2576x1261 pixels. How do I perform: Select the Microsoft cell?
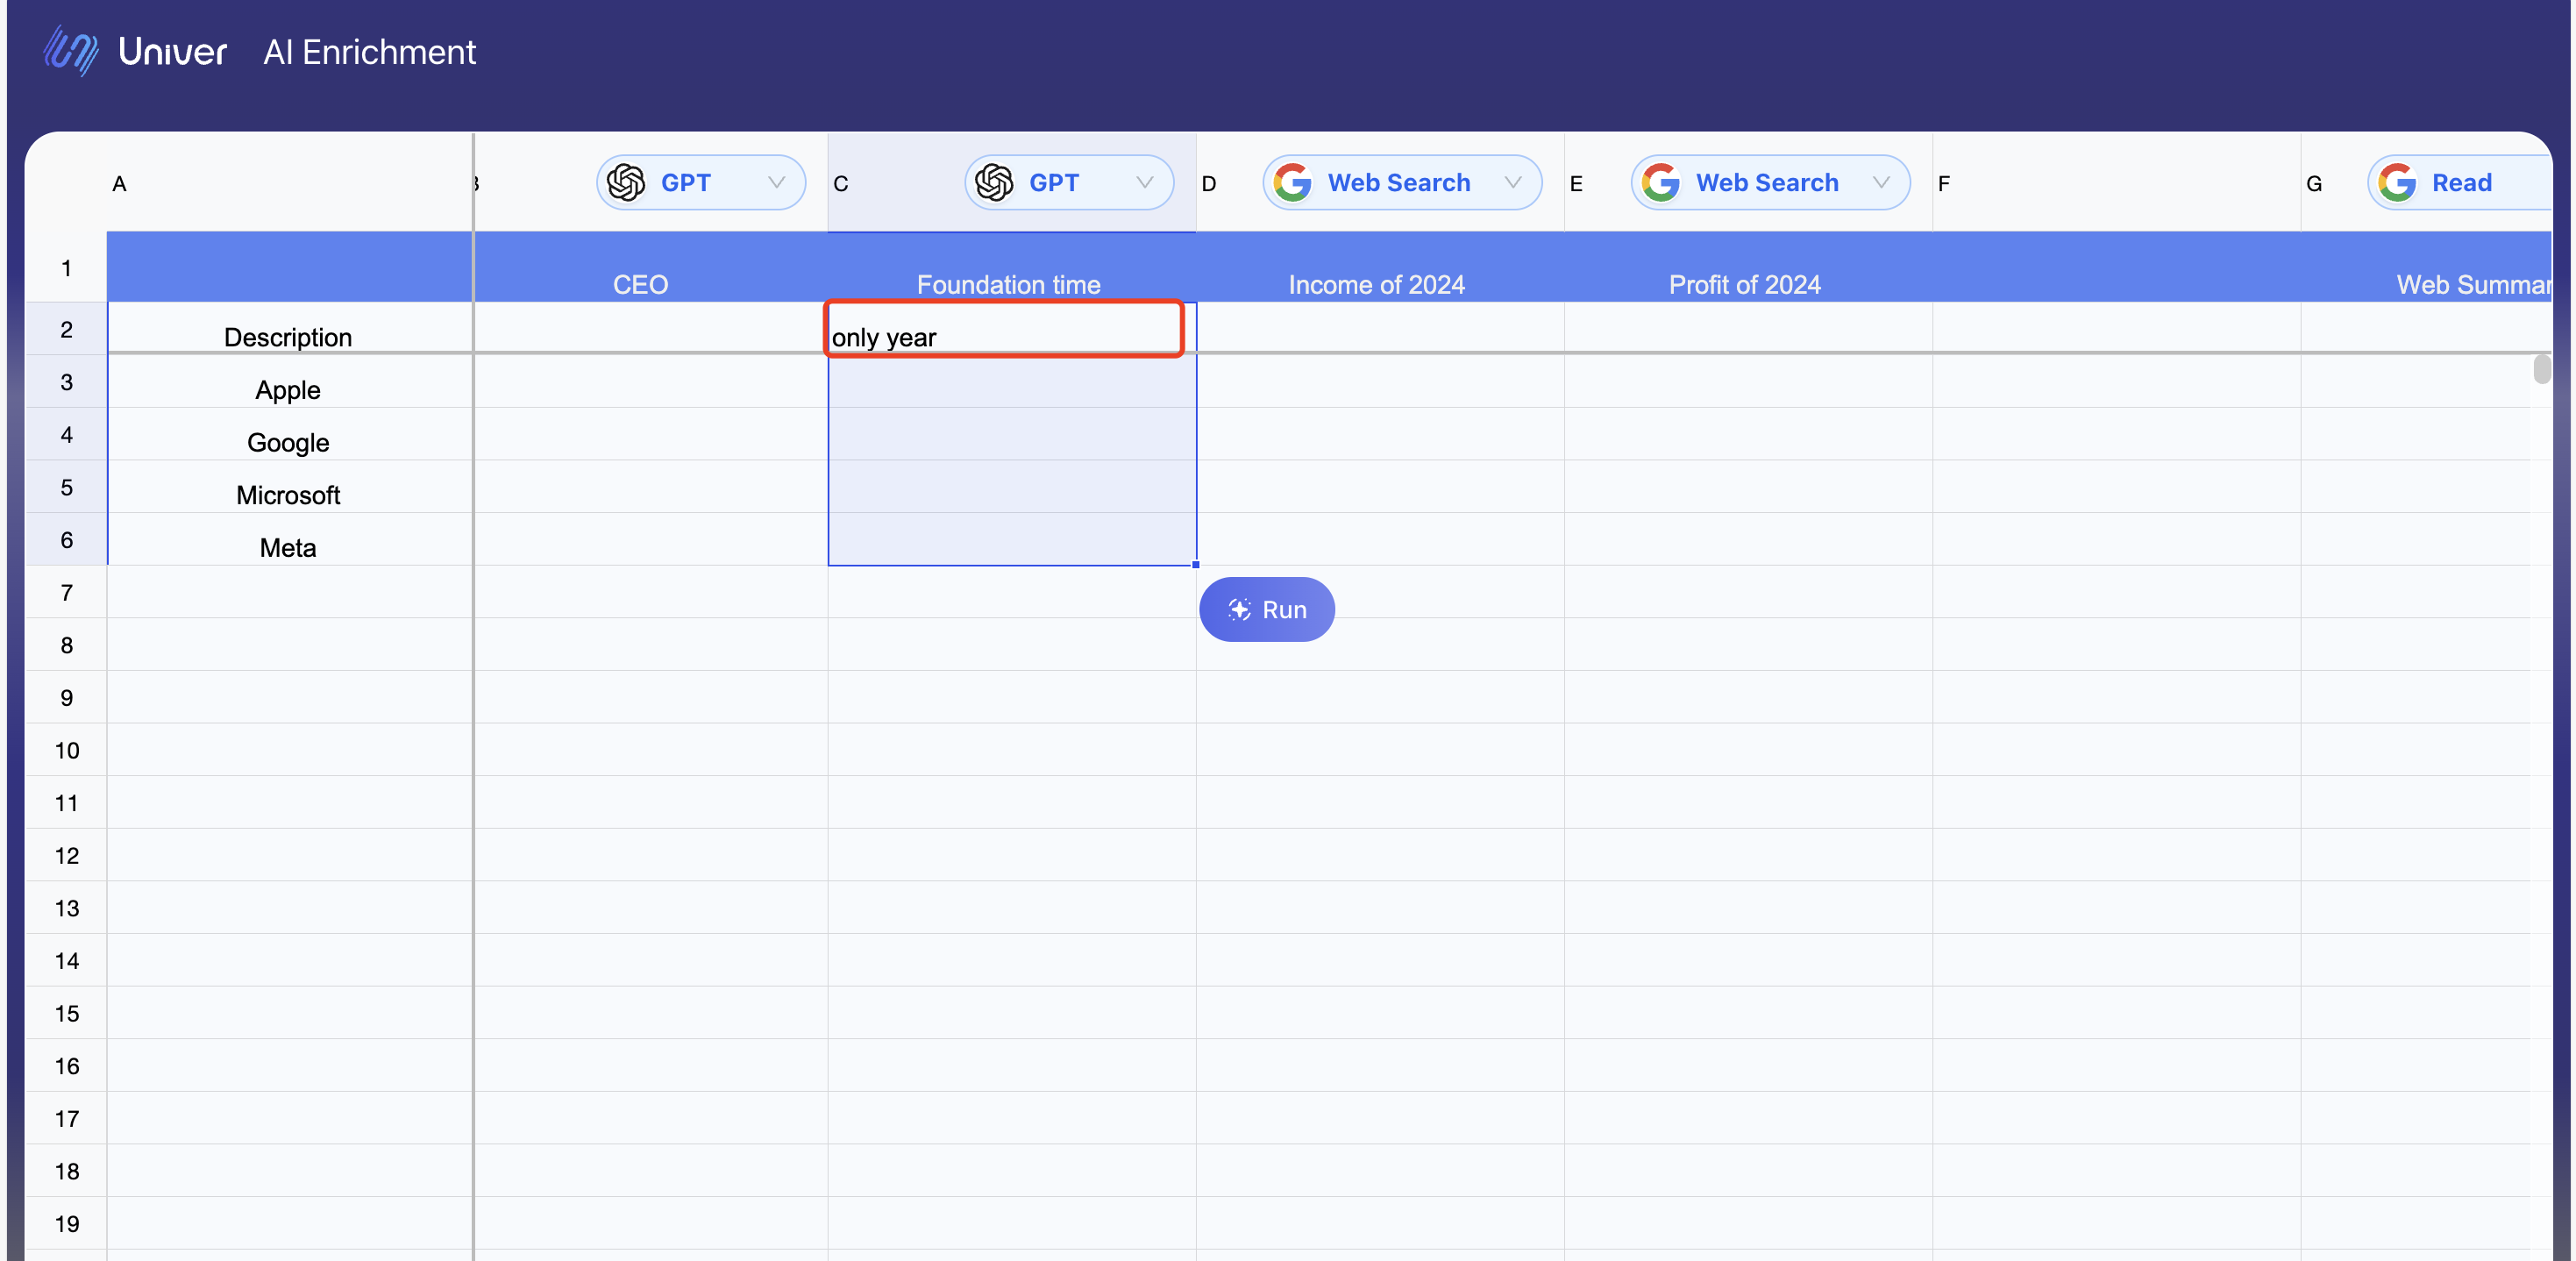(x=290, y=487)
